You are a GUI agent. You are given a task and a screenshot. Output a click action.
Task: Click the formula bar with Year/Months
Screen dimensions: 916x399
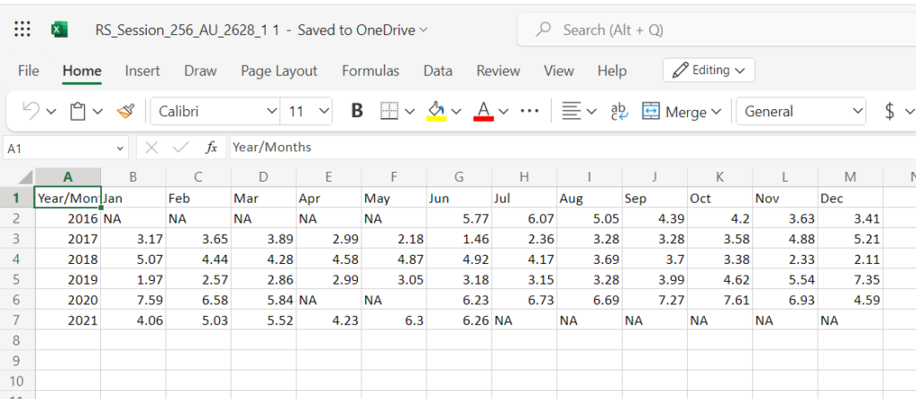coord(572,148)
